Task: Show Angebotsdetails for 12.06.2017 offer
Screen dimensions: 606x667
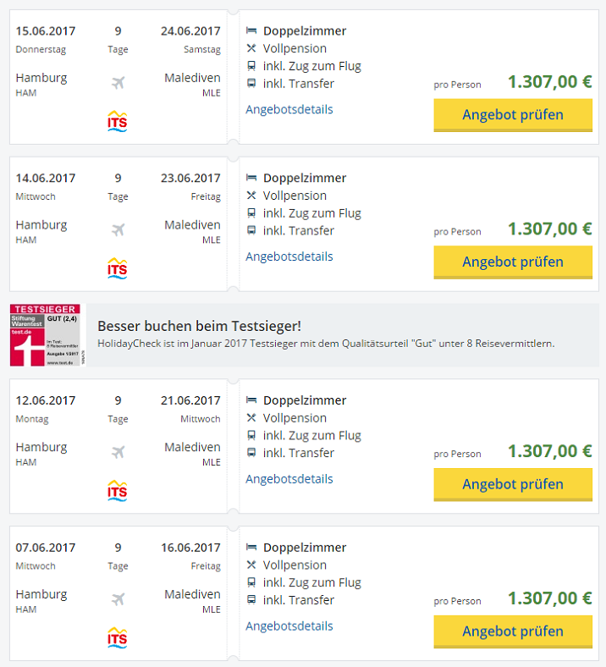Action: coord(289,479)
